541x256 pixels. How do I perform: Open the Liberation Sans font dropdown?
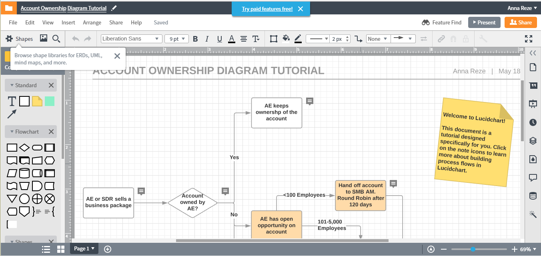tap(131, 39)
